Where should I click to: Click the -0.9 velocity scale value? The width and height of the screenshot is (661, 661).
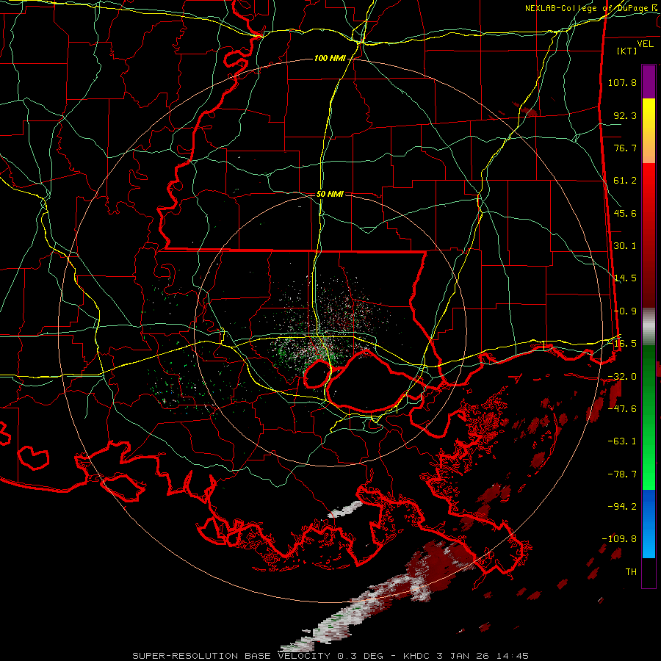pyautogui.click(x=625, y=311)
